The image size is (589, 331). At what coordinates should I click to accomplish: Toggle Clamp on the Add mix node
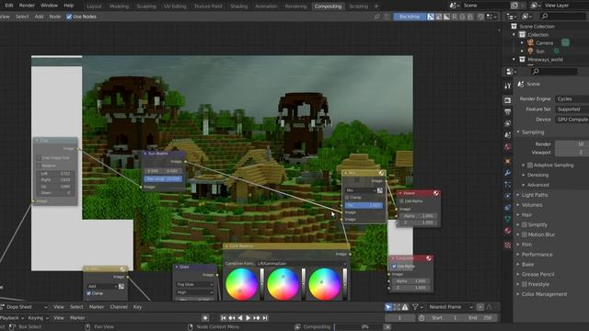pyautogui.click(x=89, y=293)
